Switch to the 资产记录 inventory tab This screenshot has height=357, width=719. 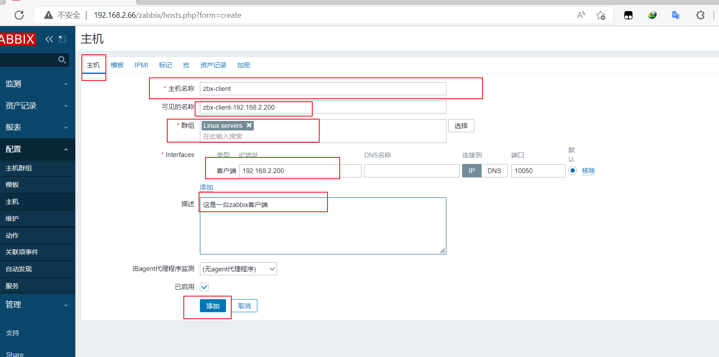pos(213,65)
